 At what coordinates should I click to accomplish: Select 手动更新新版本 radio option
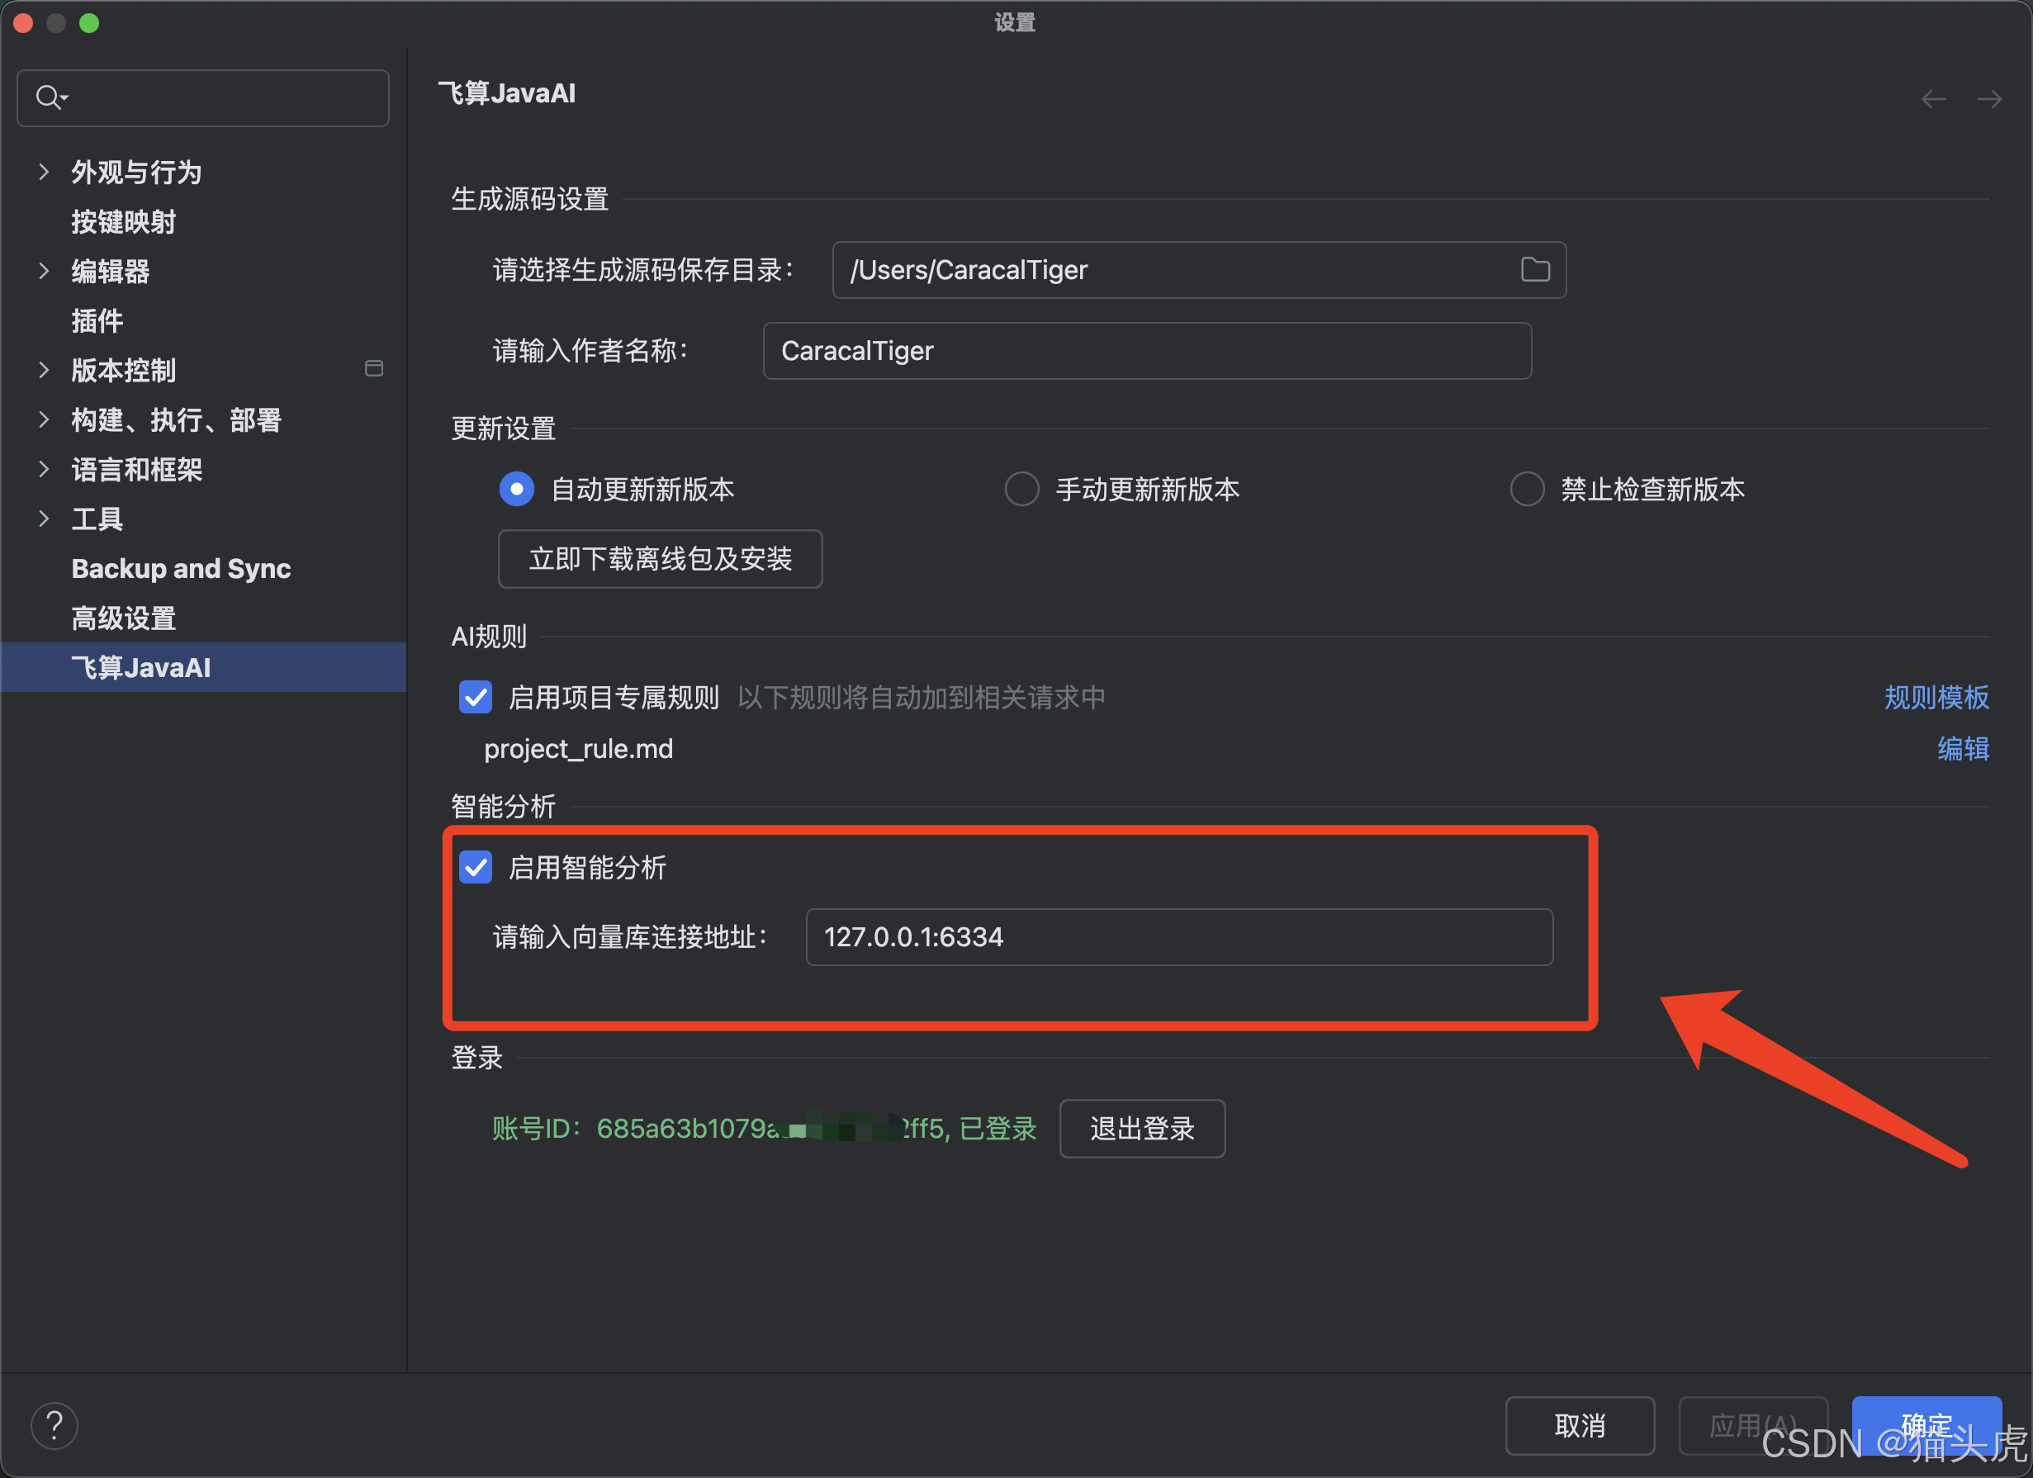click(1021, 489)
